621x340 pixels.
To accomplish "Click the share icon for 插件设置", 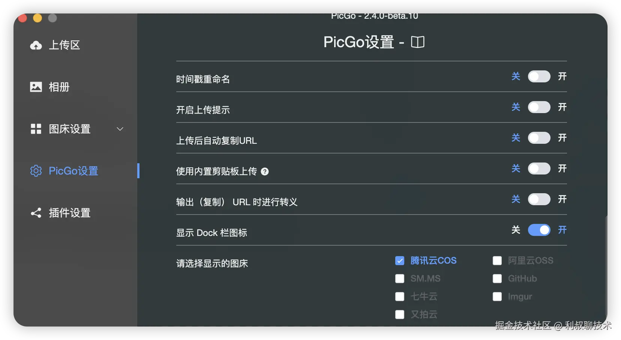I will (x=36, y=213).
